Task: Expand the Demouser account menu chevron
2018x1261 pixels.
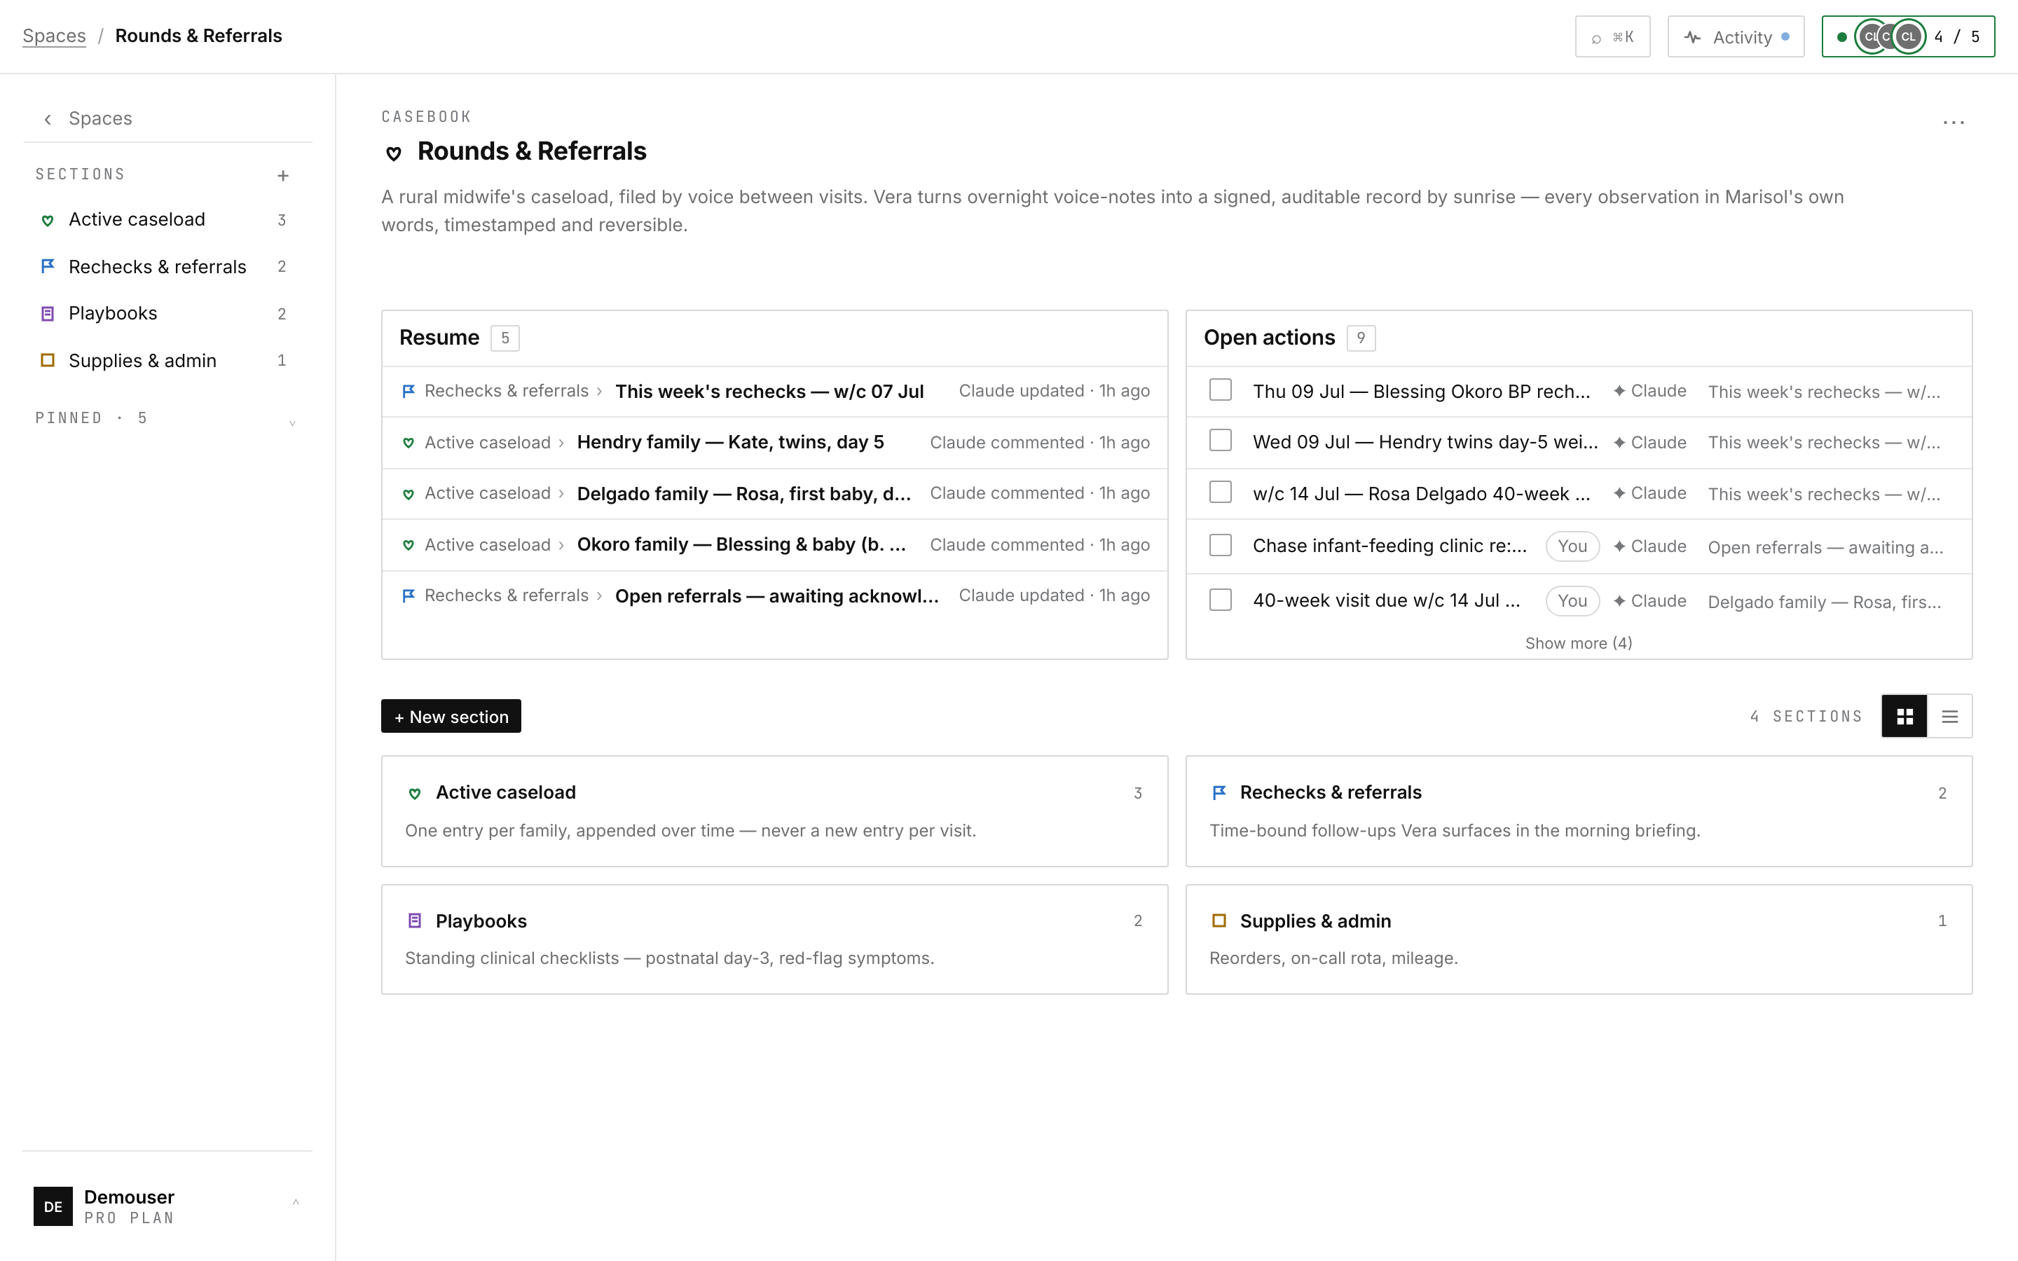Action: (x=295, y=1201)
